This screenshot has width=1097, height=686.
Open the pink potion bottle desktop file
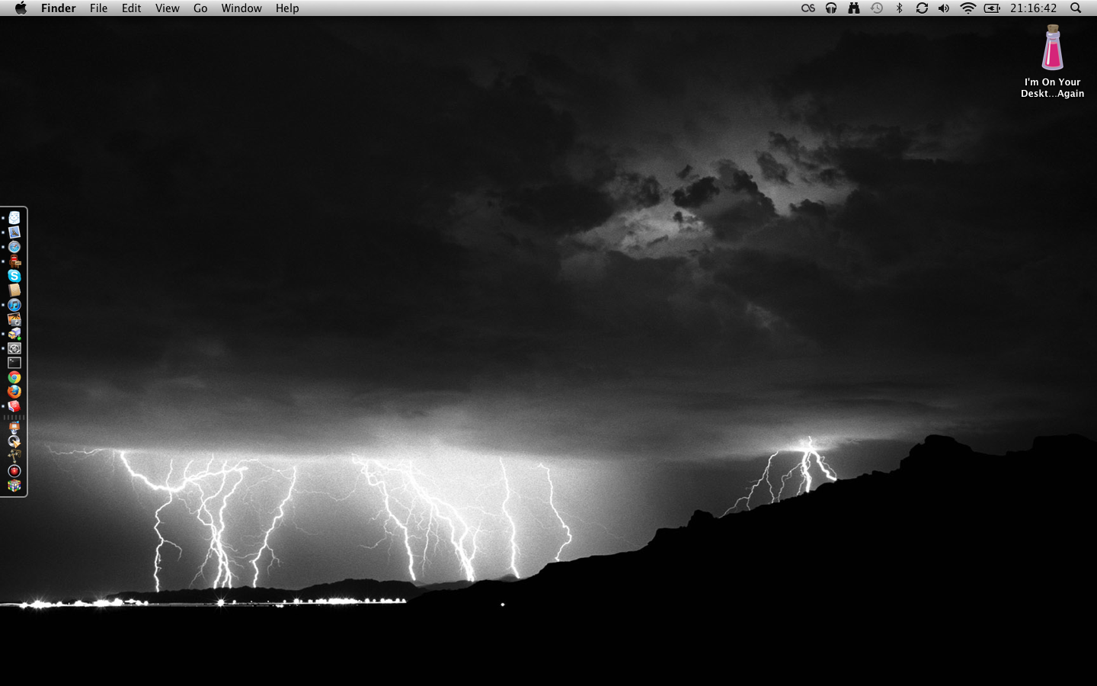point(1052,49)
